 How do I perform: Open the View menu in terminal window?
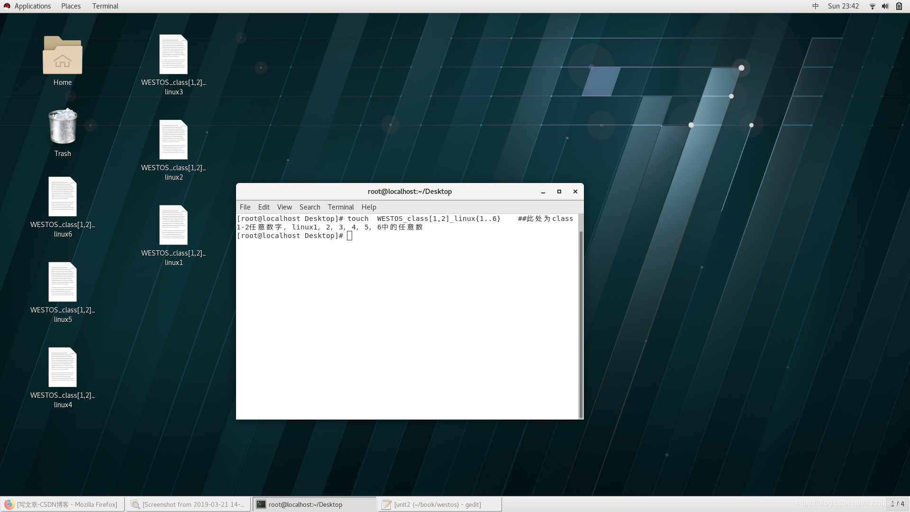tap(284, 207)
